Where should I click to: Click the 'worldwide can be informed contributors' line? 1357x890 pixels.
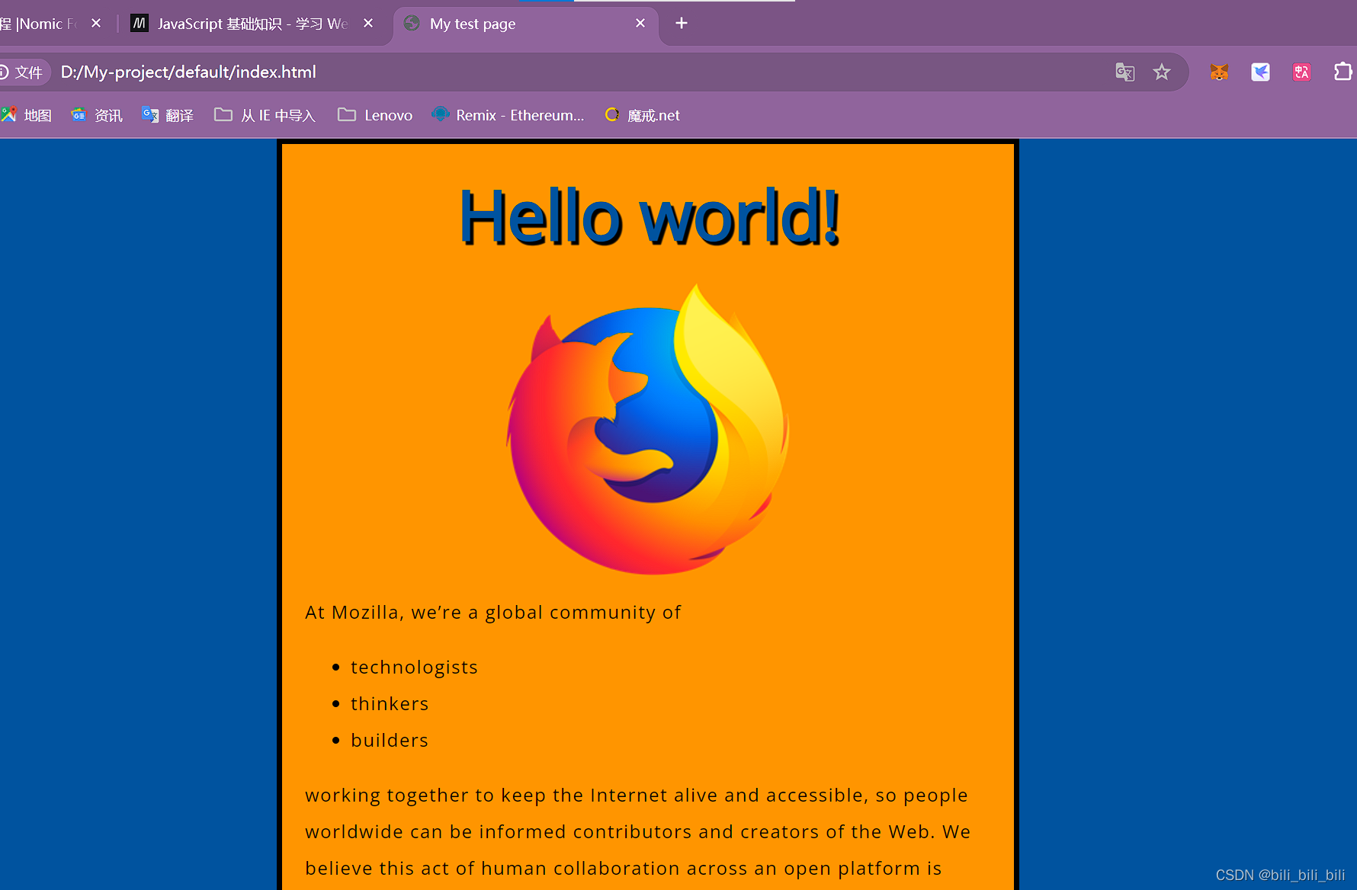tap(637, 832)
